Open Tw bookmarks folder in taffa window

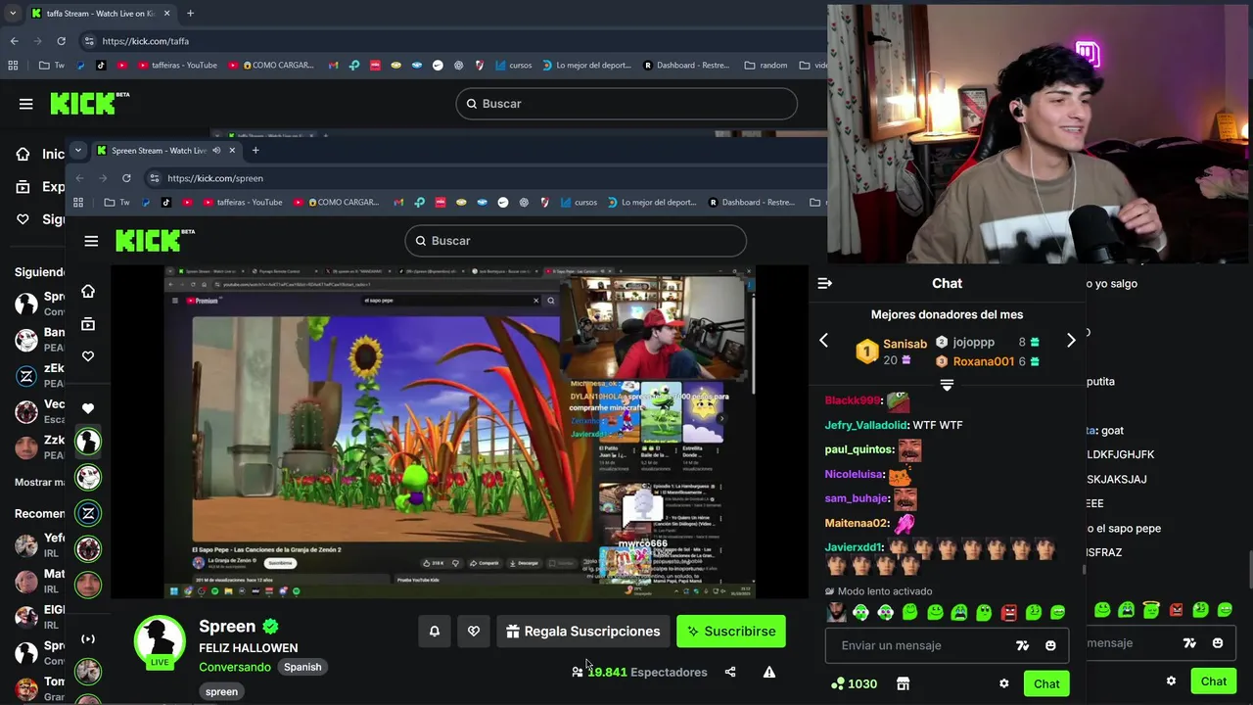51,66
